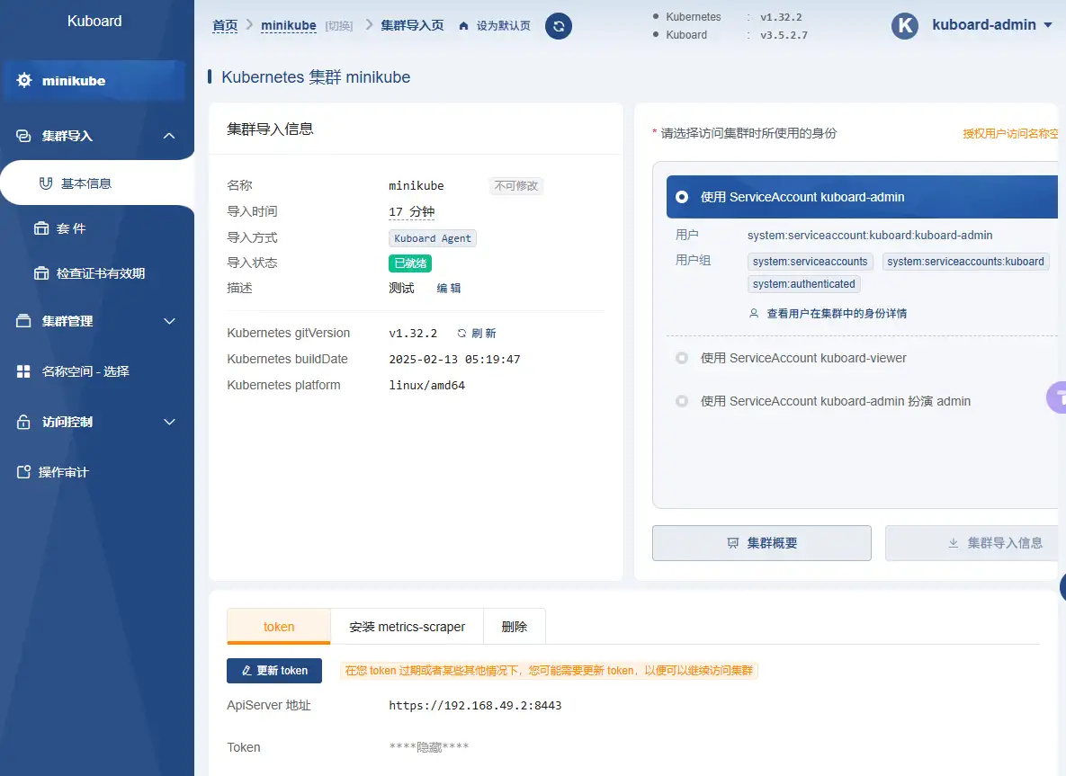Click [切换] cluster switch link
Screen dimensions: 1066x776
pos(338,26)
